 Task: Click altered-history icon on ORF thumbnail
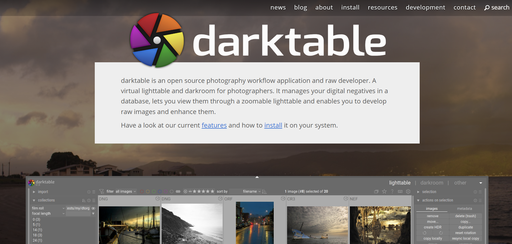tap(283, 199)
